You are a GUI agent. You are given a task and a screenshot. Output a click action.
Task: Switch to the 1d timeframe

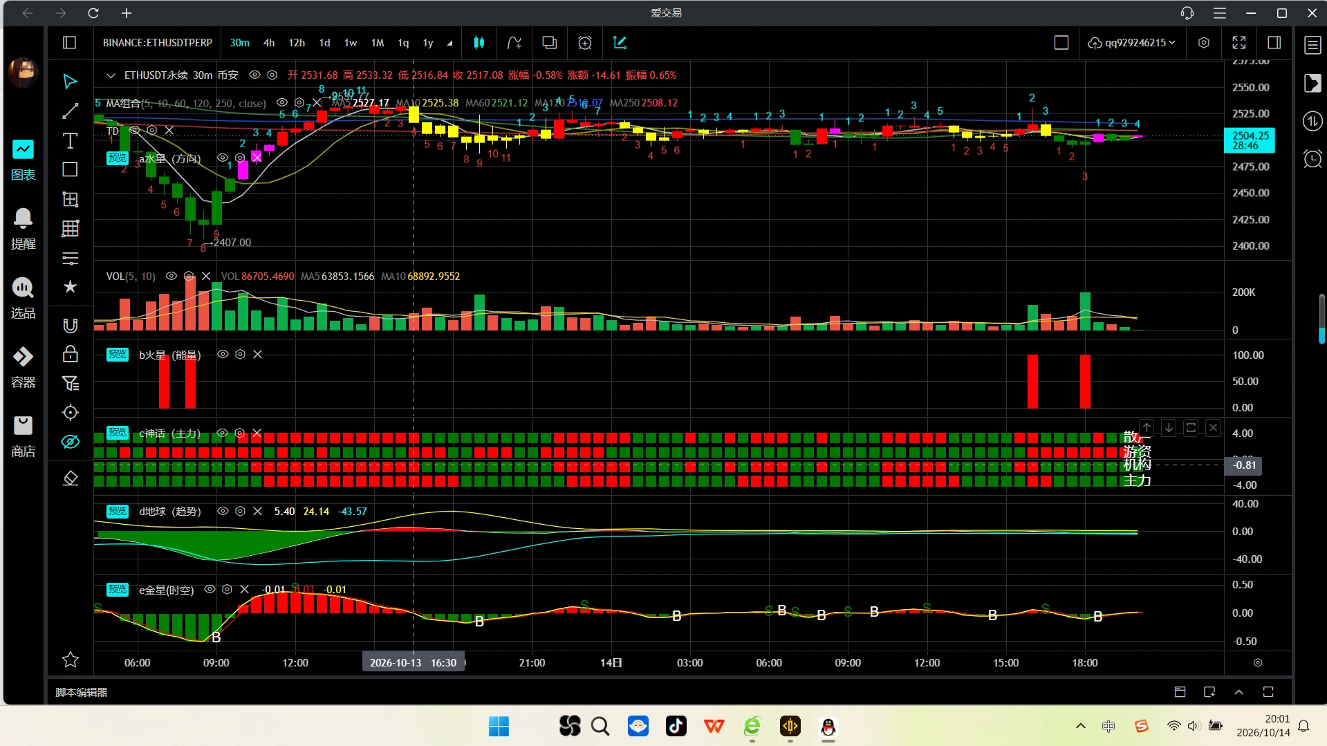coord(324,43)
